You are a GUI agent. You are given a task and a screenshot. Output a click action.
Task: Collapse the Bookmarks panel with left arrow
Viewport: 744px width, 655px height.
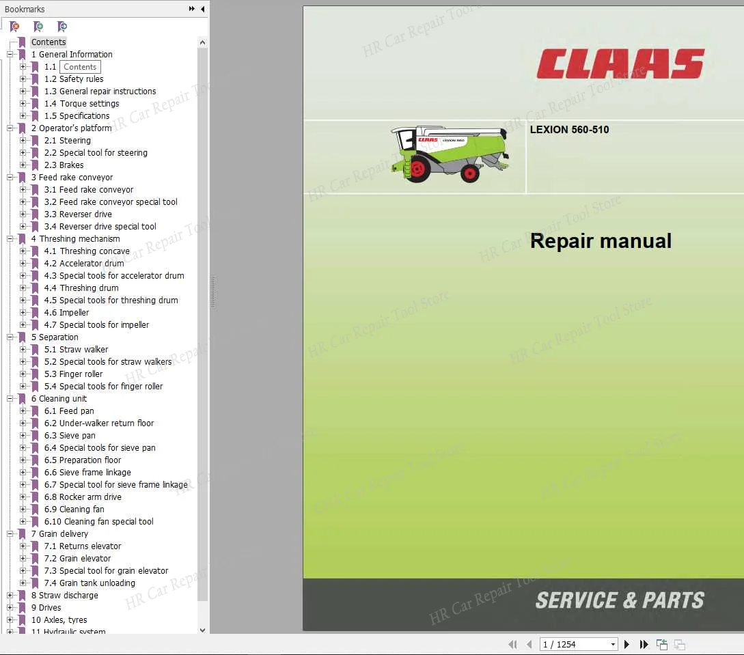pyautogui.click(x=203, y=8)
